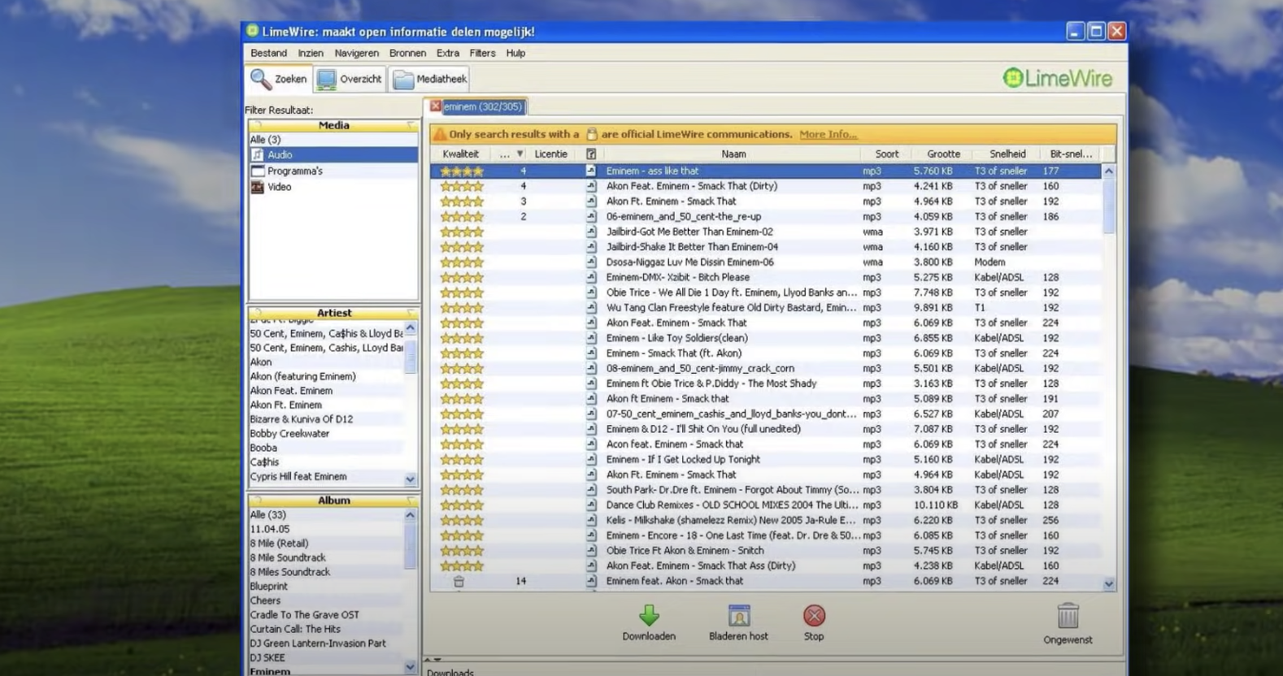Select Audio in Media filter
Viewport: 1283px width, 676px height.
pyautogui.click(x=333, y=154)
